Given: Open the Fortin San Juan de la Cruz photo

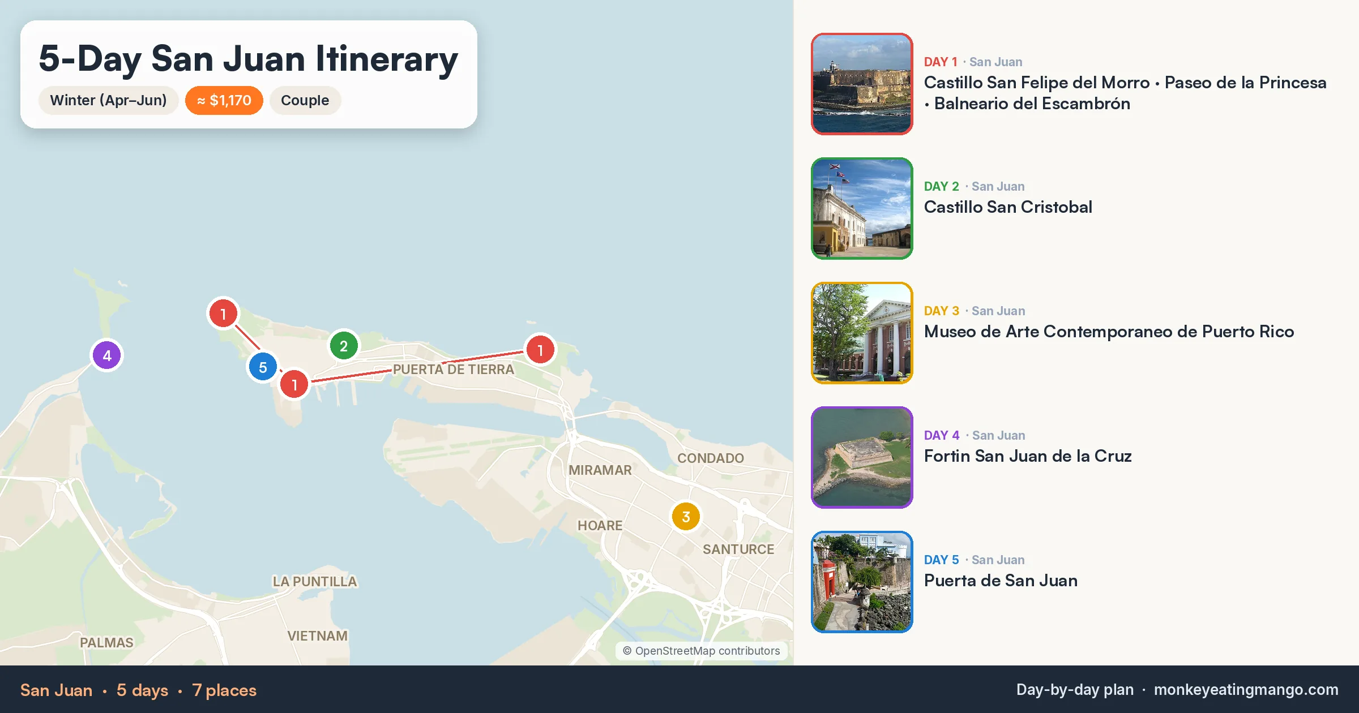Looking at the screenshot, I should (862, 457).
